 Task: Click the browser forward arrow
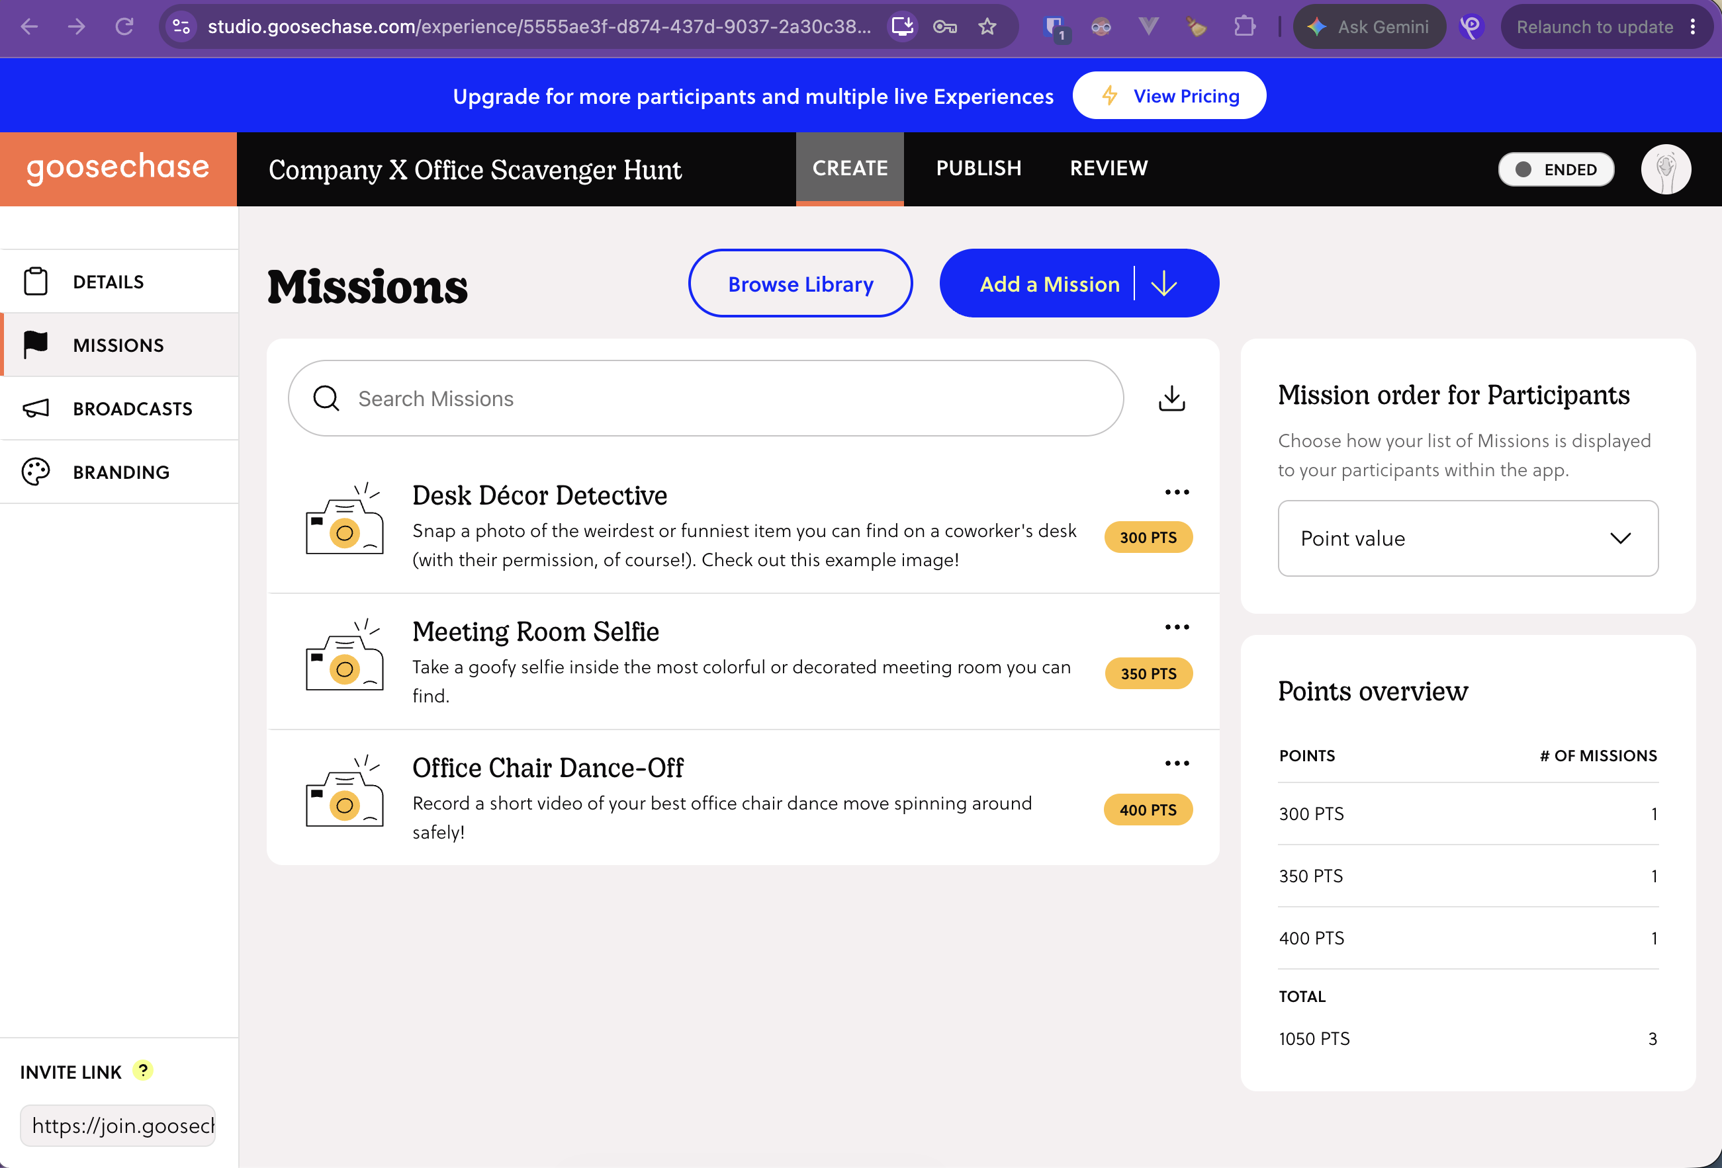pos(76,26)
